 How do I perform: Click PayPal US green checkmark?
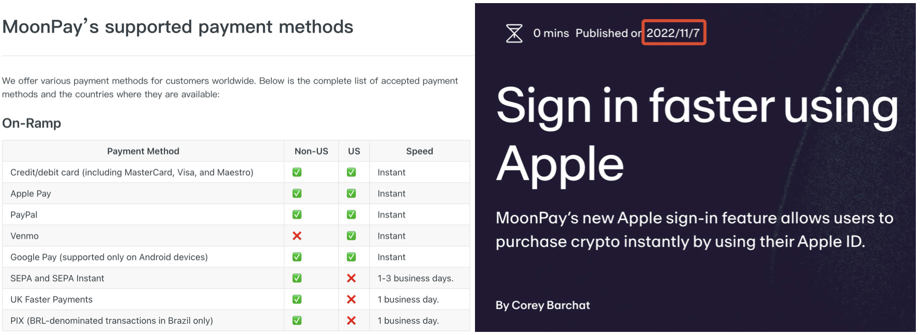pos(351,215)
